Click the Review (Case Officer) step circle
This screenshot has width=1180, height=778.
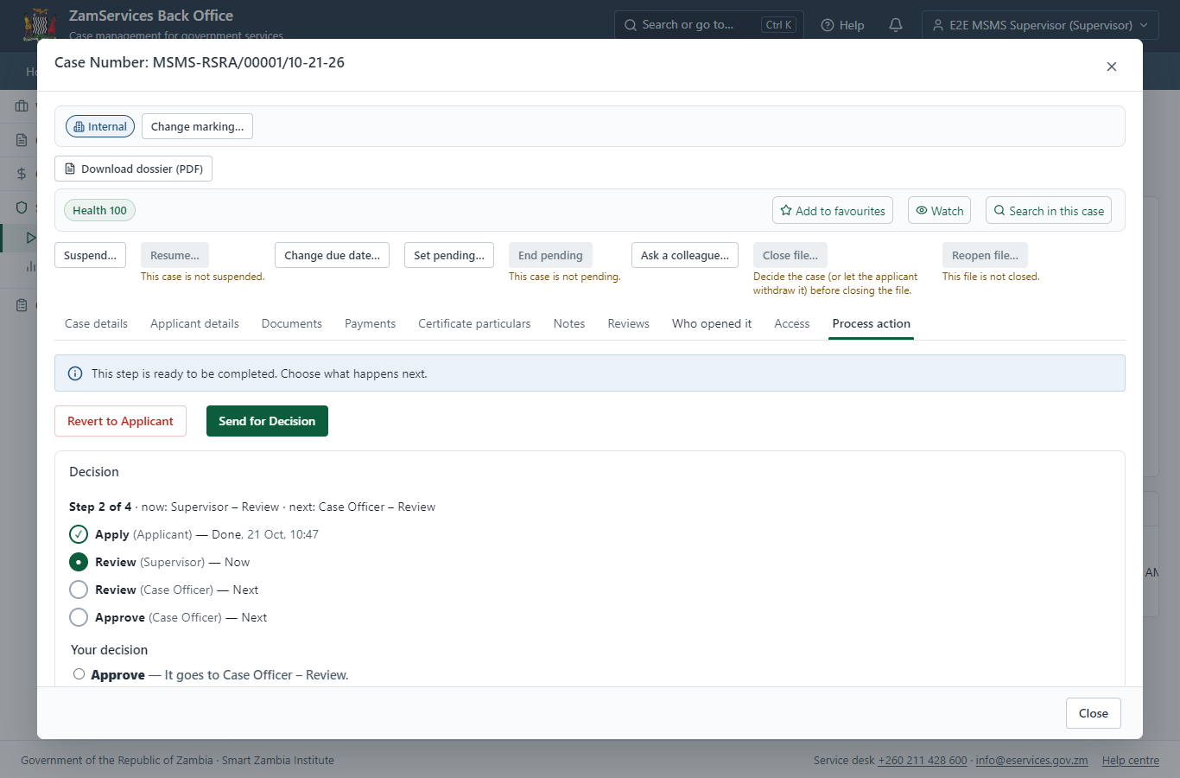(x=79, y=590)
